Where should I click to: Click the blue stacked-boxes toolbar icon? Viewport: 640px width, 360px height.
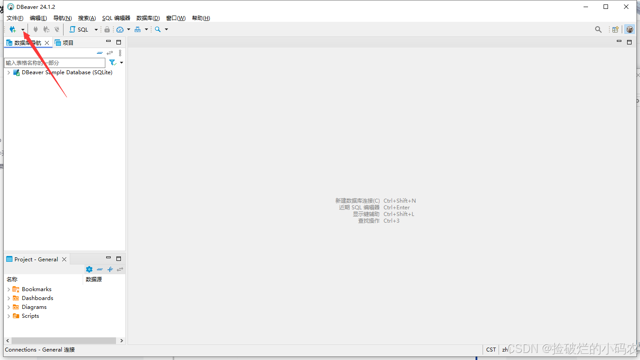point(138,29)
